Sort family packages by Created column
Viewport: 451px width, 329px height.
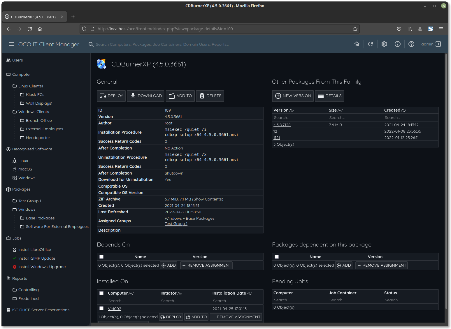[x=395, y=110]
